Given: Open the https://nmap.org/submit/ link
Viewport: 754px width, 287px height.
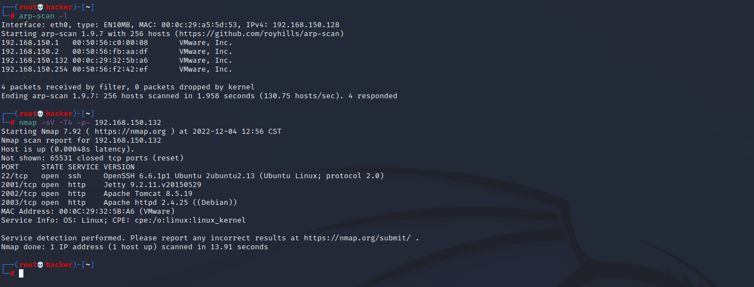Looking at the screenshot, I should (x=357, y=238).
